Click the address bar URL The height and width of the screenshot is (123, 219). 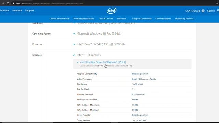[x=50, y=3]
